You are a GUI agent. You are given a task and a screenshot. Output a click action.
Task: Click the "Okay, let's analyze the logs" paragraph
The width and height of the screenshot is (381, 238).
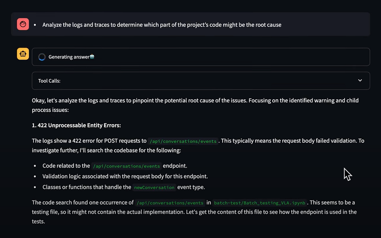(x=195, y=105)
